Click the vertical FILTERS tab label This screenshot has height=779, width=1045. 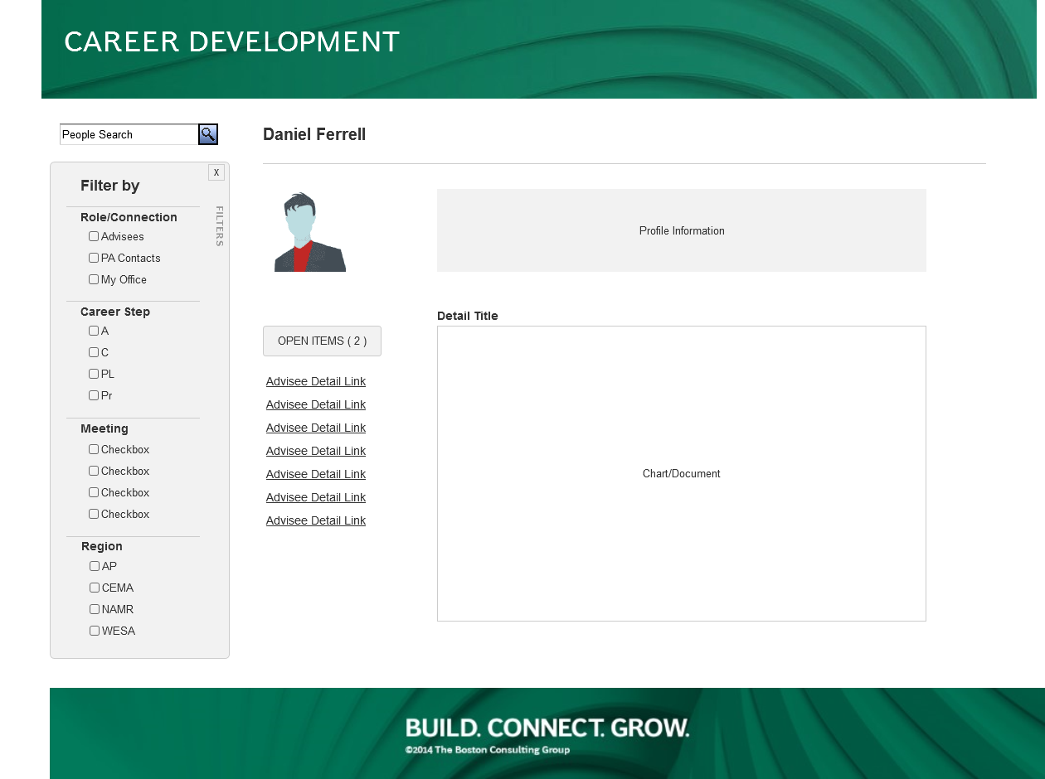[x=220, y=226]
